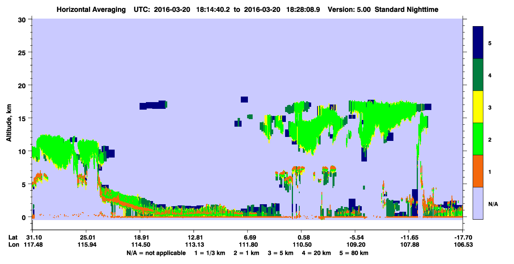Click the 'Lat' row label

tap(13, 237)
